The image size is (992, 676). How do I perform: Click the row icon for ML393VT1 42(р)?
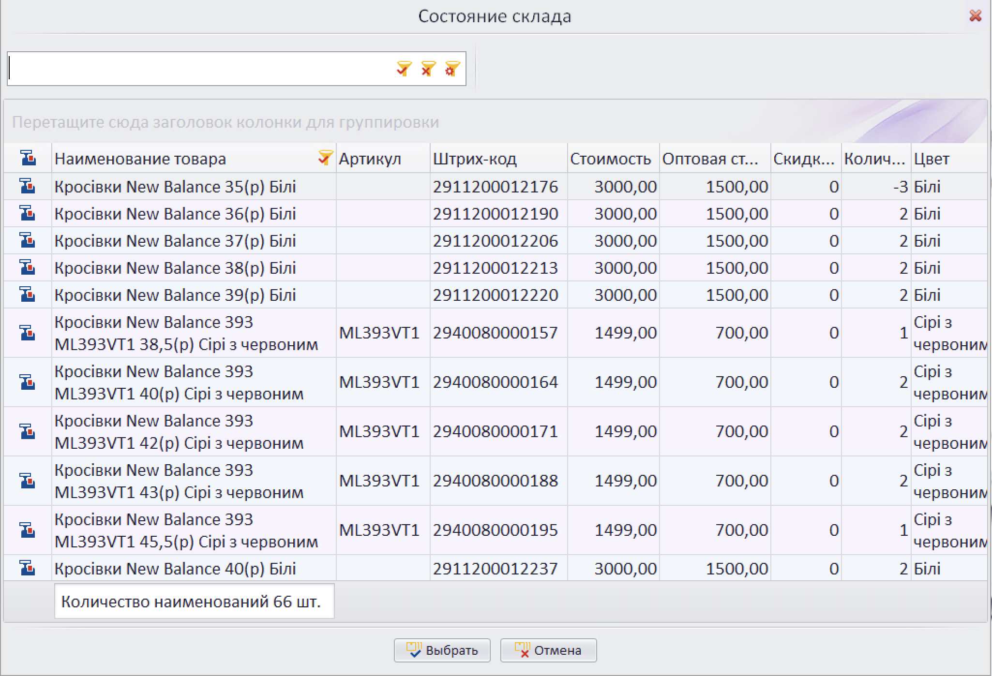coord(28,431)
